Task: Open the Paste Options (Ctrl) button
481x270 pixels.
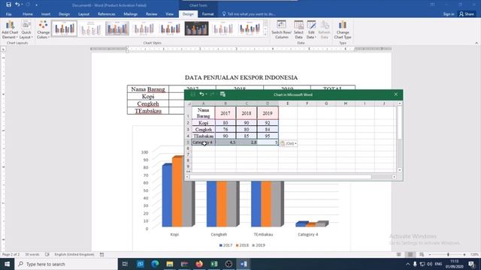Action: [x=288, y=143]
